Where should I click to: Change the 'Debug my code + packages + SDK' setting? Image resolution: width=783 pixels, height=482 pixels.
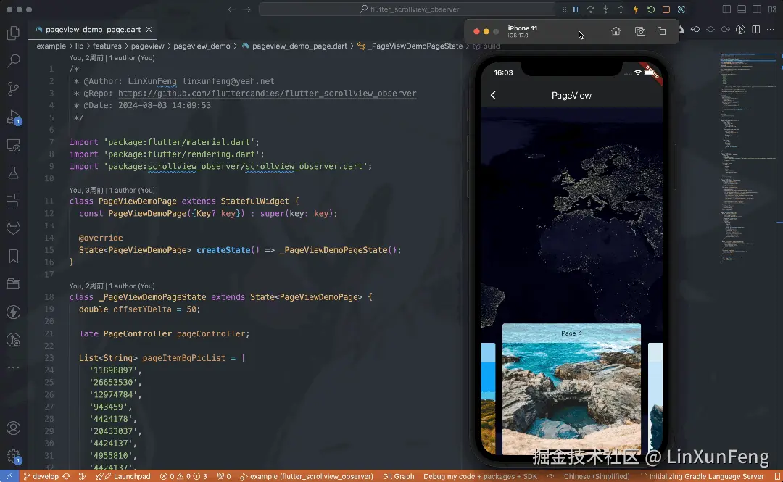coord(481,476)
